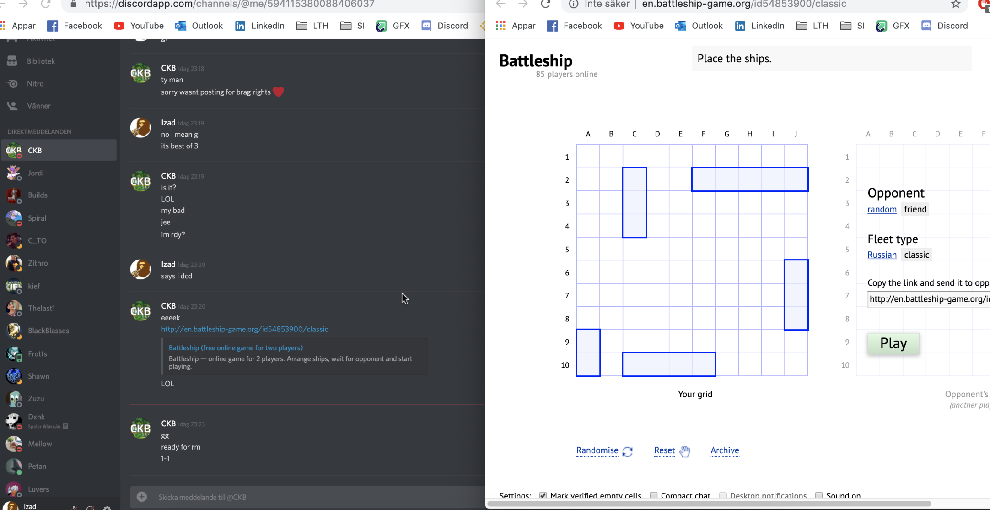990x510 pixels.
Task: Enable the Sound on checkbox
Action: (x=819, y=495)
